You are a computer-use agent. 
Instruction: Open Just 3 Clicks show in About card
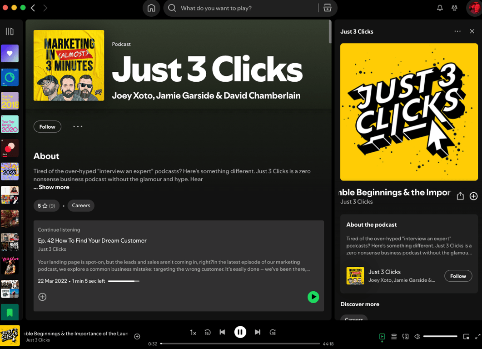coord(384,272)
